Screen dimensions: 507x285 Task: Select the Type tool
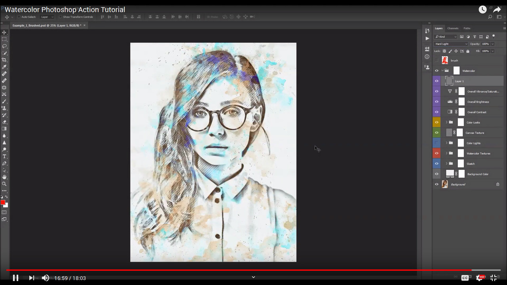point(4,156)
